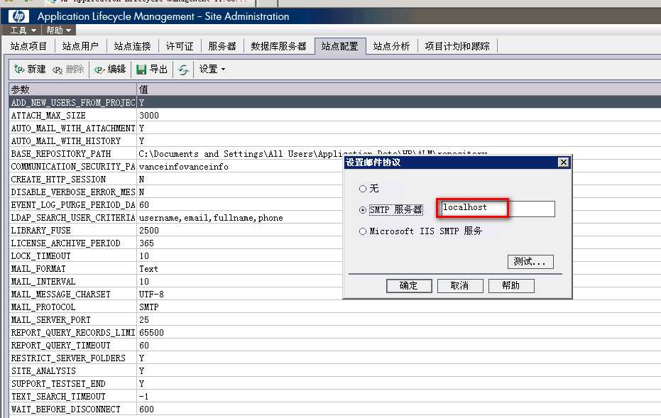Click the 参数 column header

pos(72,89)
